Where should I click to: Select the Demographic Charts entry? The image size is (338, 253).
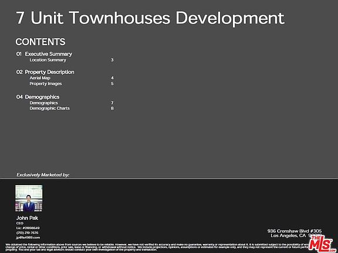pyautogui.click(x=49, y=108)
